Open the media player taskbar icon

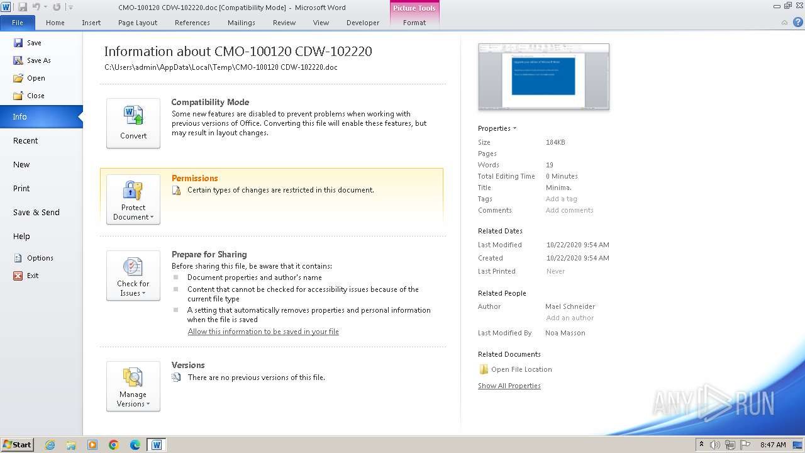point(92,445)
